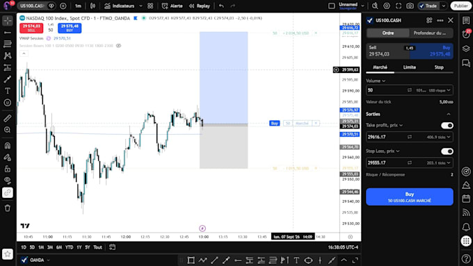Image resolution: width=473 pixels, height=266 pixels.
Task: Enter fullscreen mode
Action: pyautogui.click(x=399, y=6)
